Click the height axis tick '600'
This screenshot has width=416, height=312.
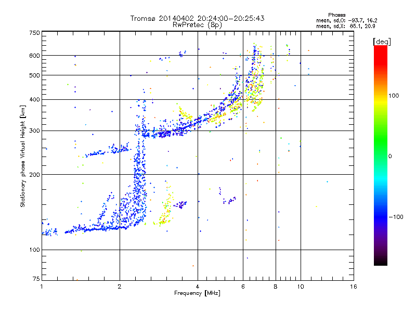tap(34, 56)
